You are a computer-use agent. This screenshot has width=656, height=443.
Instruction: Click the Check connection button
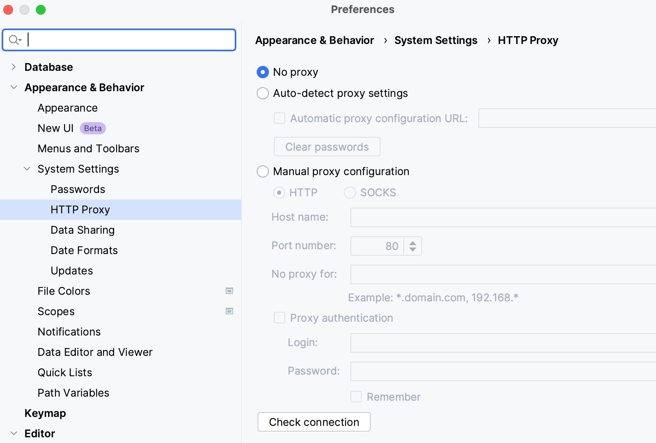click(x=314, y=422)
